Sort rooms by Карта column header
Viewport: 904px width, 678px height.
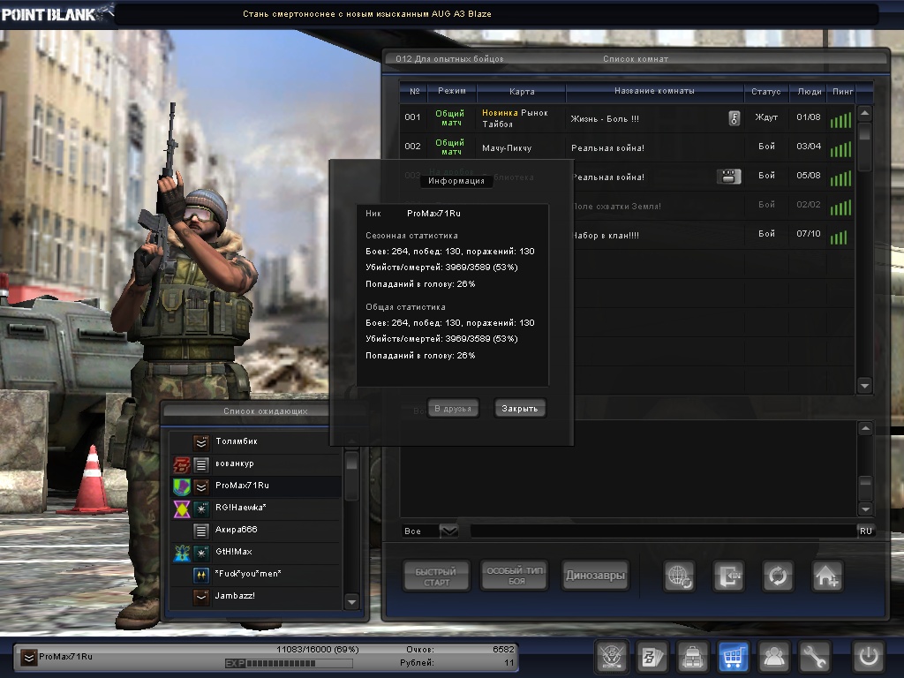521,91
